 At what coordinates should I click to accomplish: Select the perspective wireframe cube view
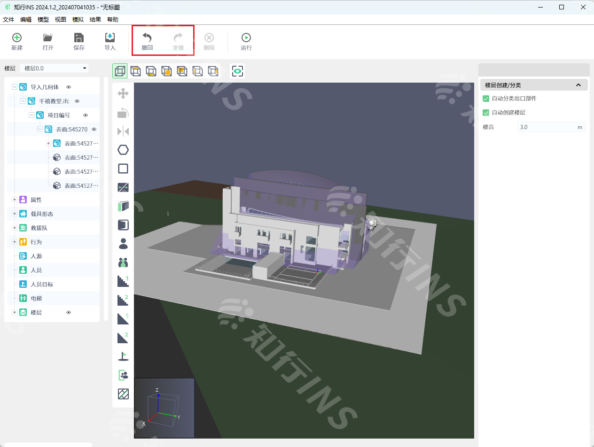coord(120,71)
